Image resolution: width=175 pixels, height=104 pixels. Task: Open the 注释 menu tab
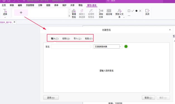point(40,5)
